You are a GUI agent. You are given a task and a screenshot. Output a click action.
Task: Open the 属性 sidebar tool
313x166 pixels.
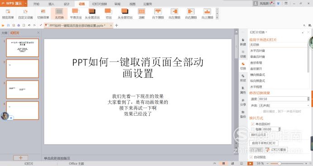pos(243,90)
